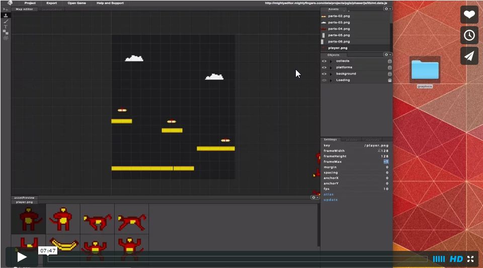This screenshot has width=483, height=268.
Task: Unlock the Loading layer
Action: (x=389, y=80)
